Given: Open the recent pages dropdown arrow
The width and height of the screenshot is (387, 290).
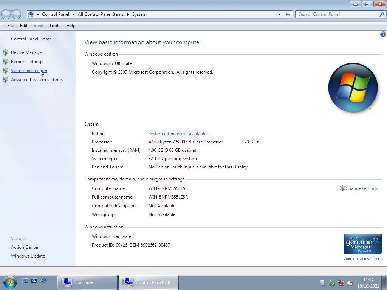Looking at the screenshot, I should click(x=24, y=15).
